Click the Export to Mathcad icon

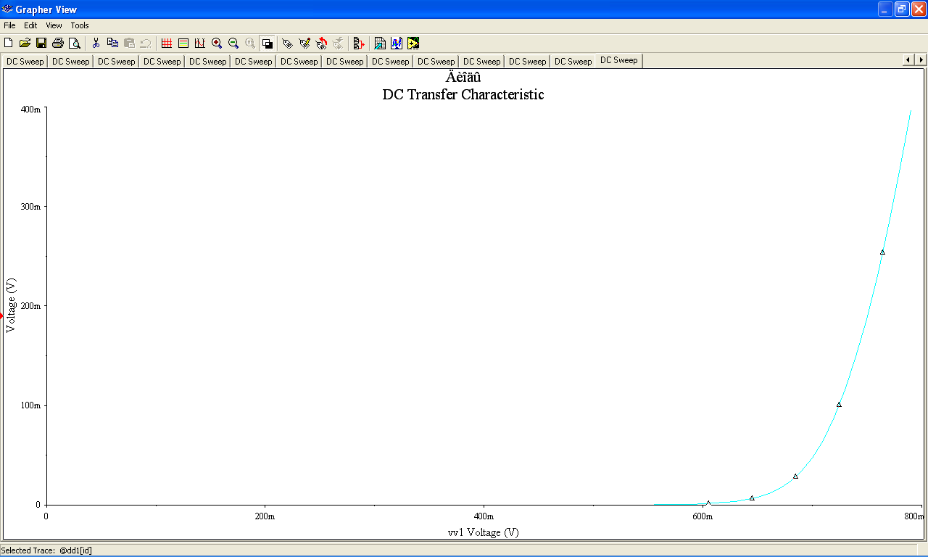pyautogui.click(x=397, y=44)
